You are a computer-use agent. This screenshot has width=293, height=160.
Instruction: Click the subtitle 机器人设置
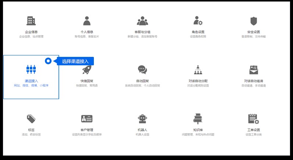pos(142,134)
